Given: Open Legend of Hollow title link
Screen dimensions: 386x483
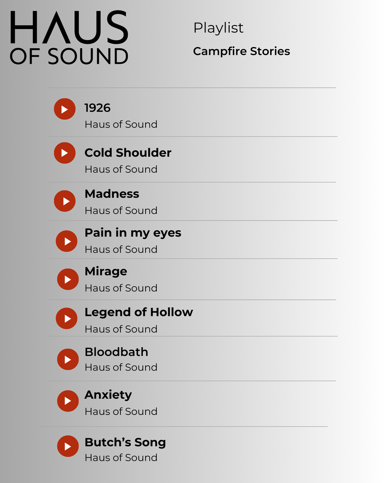Looking at the screenshot, I should pos(139,312).
